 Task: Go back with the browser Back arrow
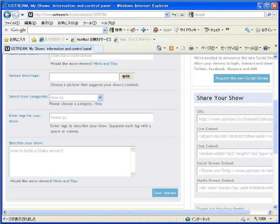point(7,14)
